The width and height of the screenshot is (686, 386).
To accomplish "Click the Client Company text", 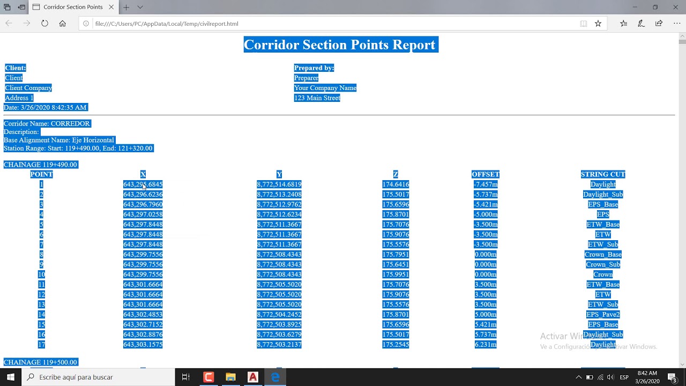I will click(28, 88).
